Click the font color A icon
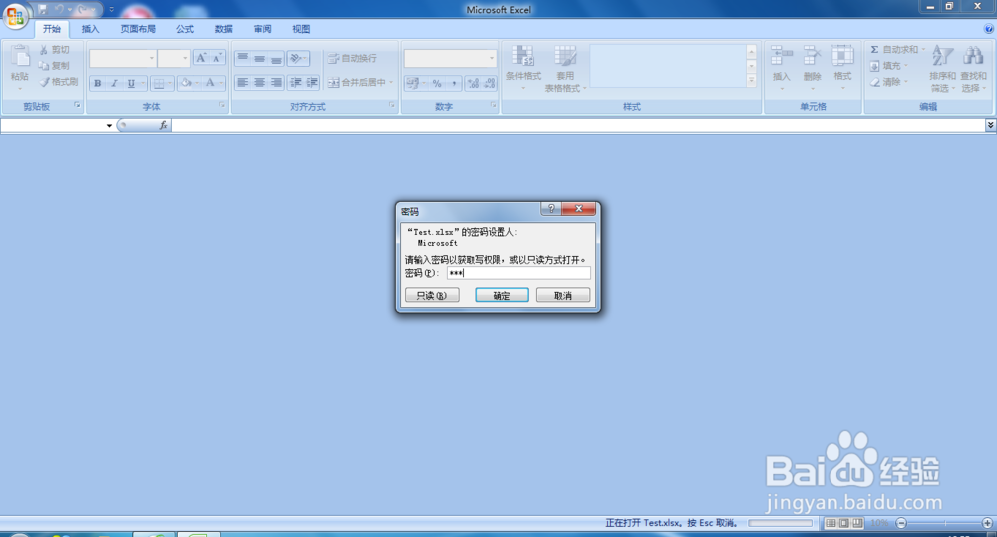 209,83
